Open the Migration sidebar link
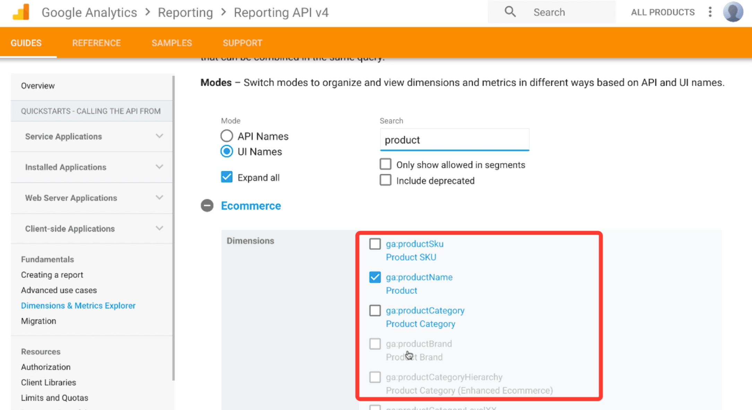 click(x=38, y=321)
